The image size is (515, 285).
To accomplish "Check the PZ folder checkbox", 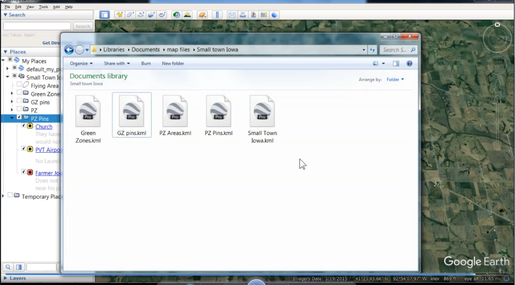I will 19,109.
